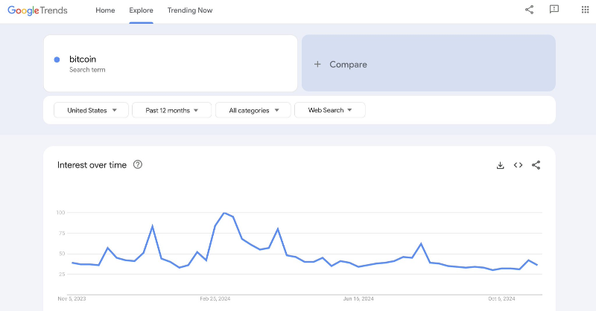This screenshot has height=311, width=596.
Task: Open the Web Search type dropdown
Action: (330, 110)
